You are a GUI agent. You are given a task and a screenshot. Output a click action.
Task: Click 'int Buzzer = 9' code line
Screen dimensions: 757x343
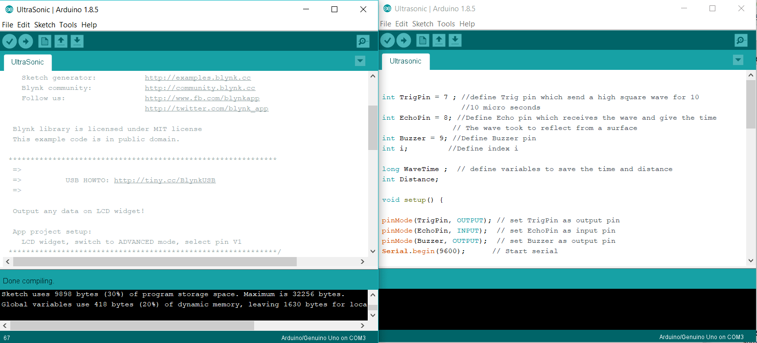point(459,138)
